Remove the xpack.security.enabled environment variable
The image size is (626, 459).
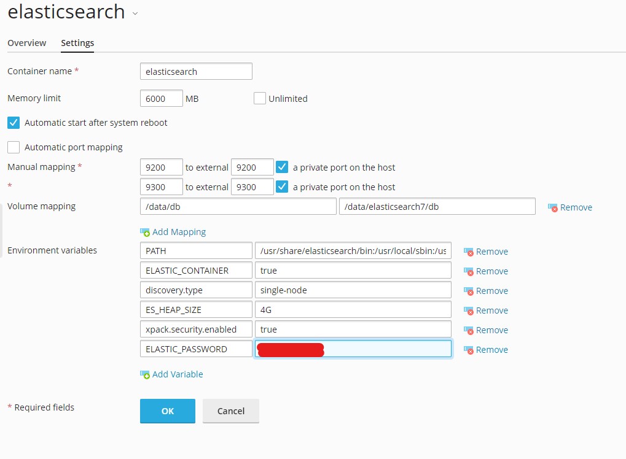(x=486, y=330)
